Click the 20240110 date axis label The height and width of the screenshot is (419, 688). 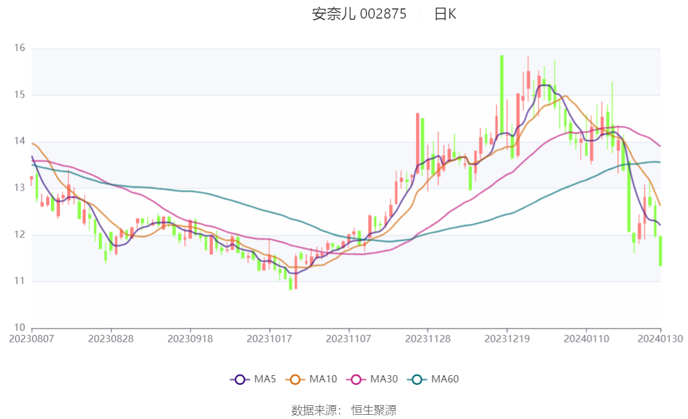click(x=586, y=339)
